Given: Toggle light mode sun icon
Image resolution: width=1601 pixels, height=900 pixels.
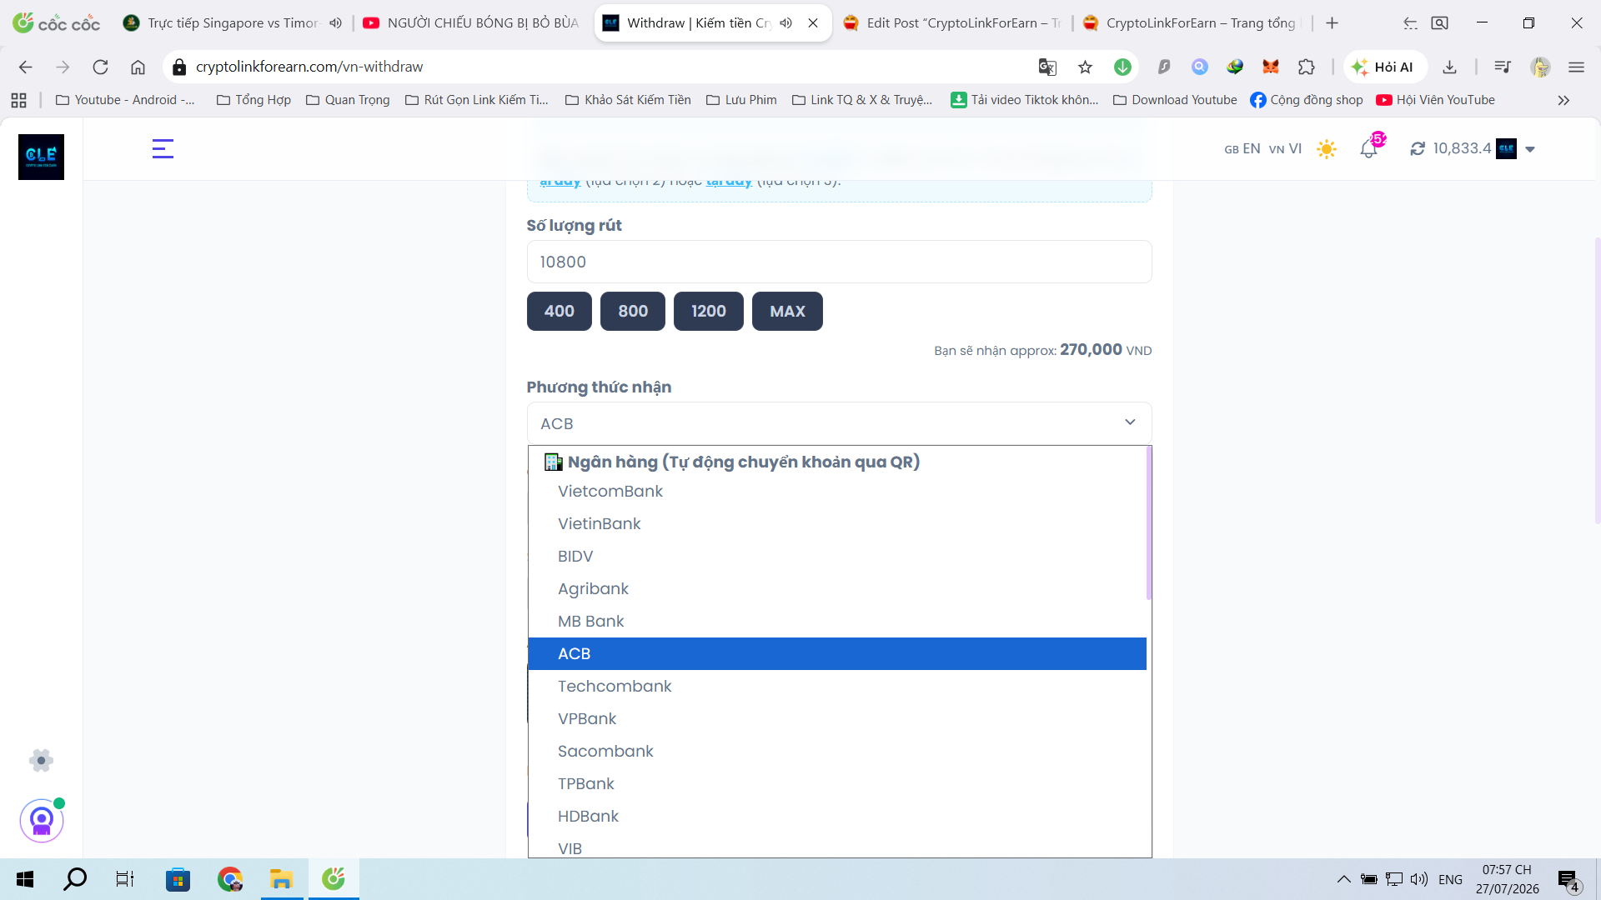Looking at the screenshot, I should click(x=1326, y=149).
